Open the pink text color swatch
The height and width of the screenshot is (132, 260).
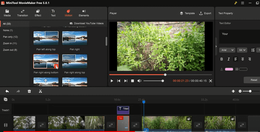click(x=229, y=69)
